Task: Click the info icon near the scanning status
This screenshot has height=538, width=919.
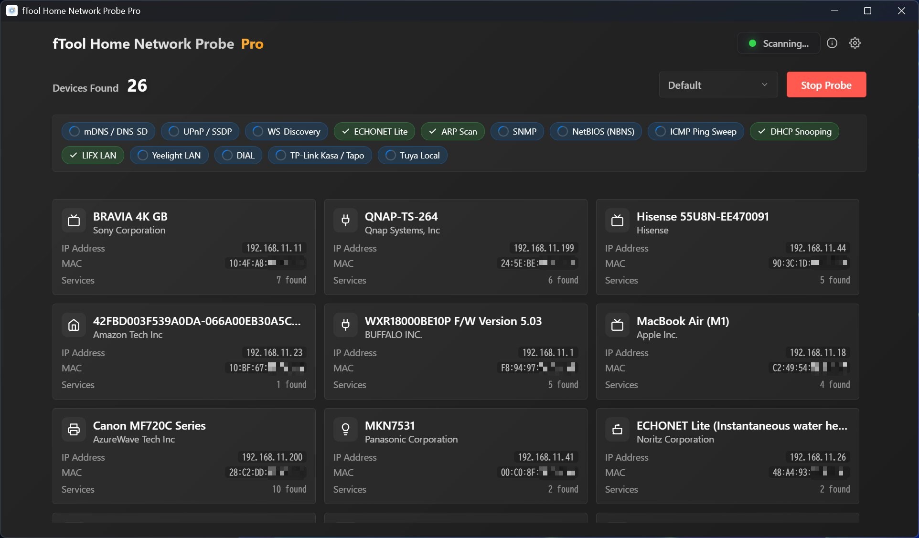Action: 832,43
